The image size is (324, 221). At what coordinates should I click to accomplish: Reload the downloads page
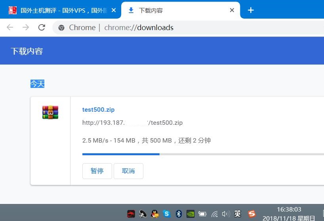[42, 27]
